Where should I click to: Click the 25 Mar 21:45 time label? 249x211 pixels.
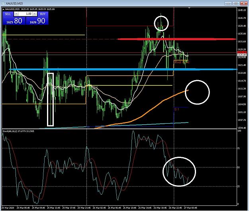coord(84,208)
